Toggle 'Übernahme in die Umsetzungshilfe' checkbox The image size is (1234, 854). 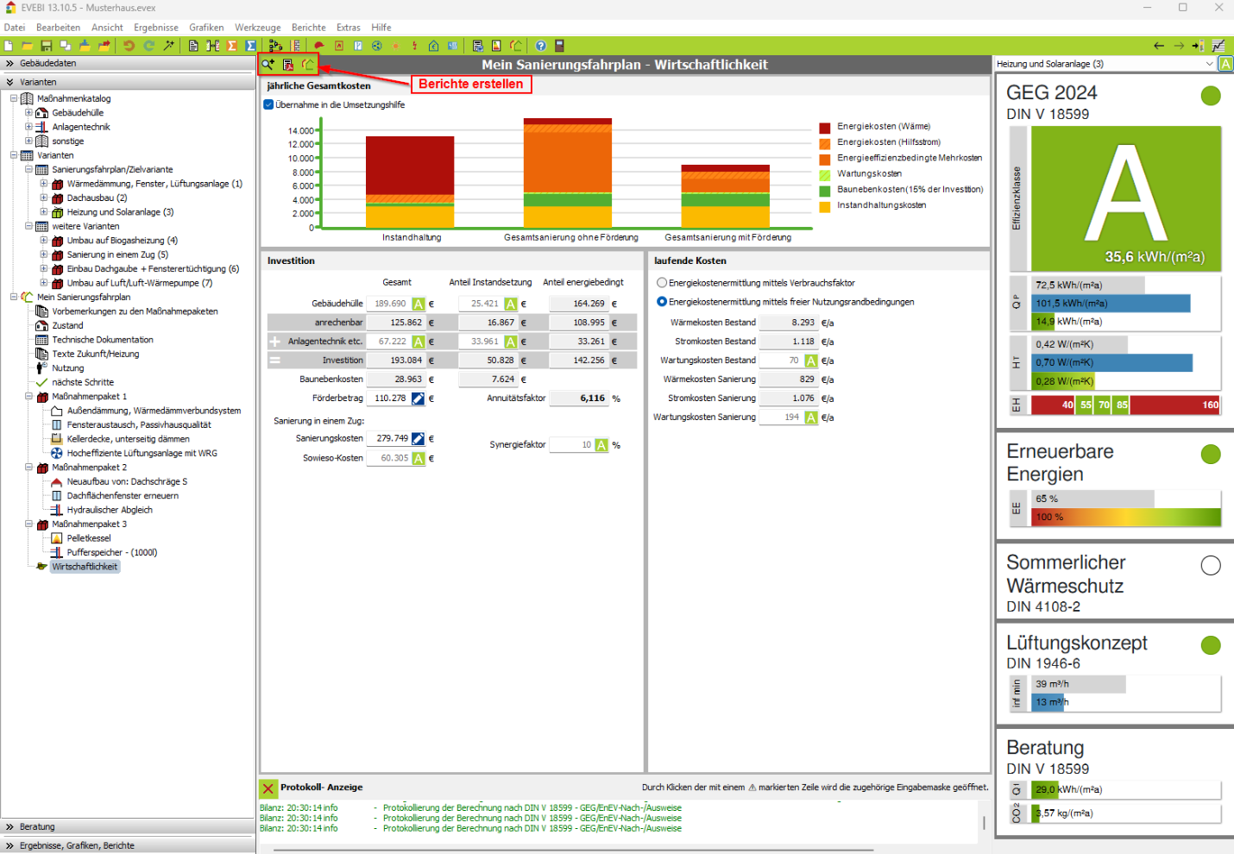click(268, 105)
